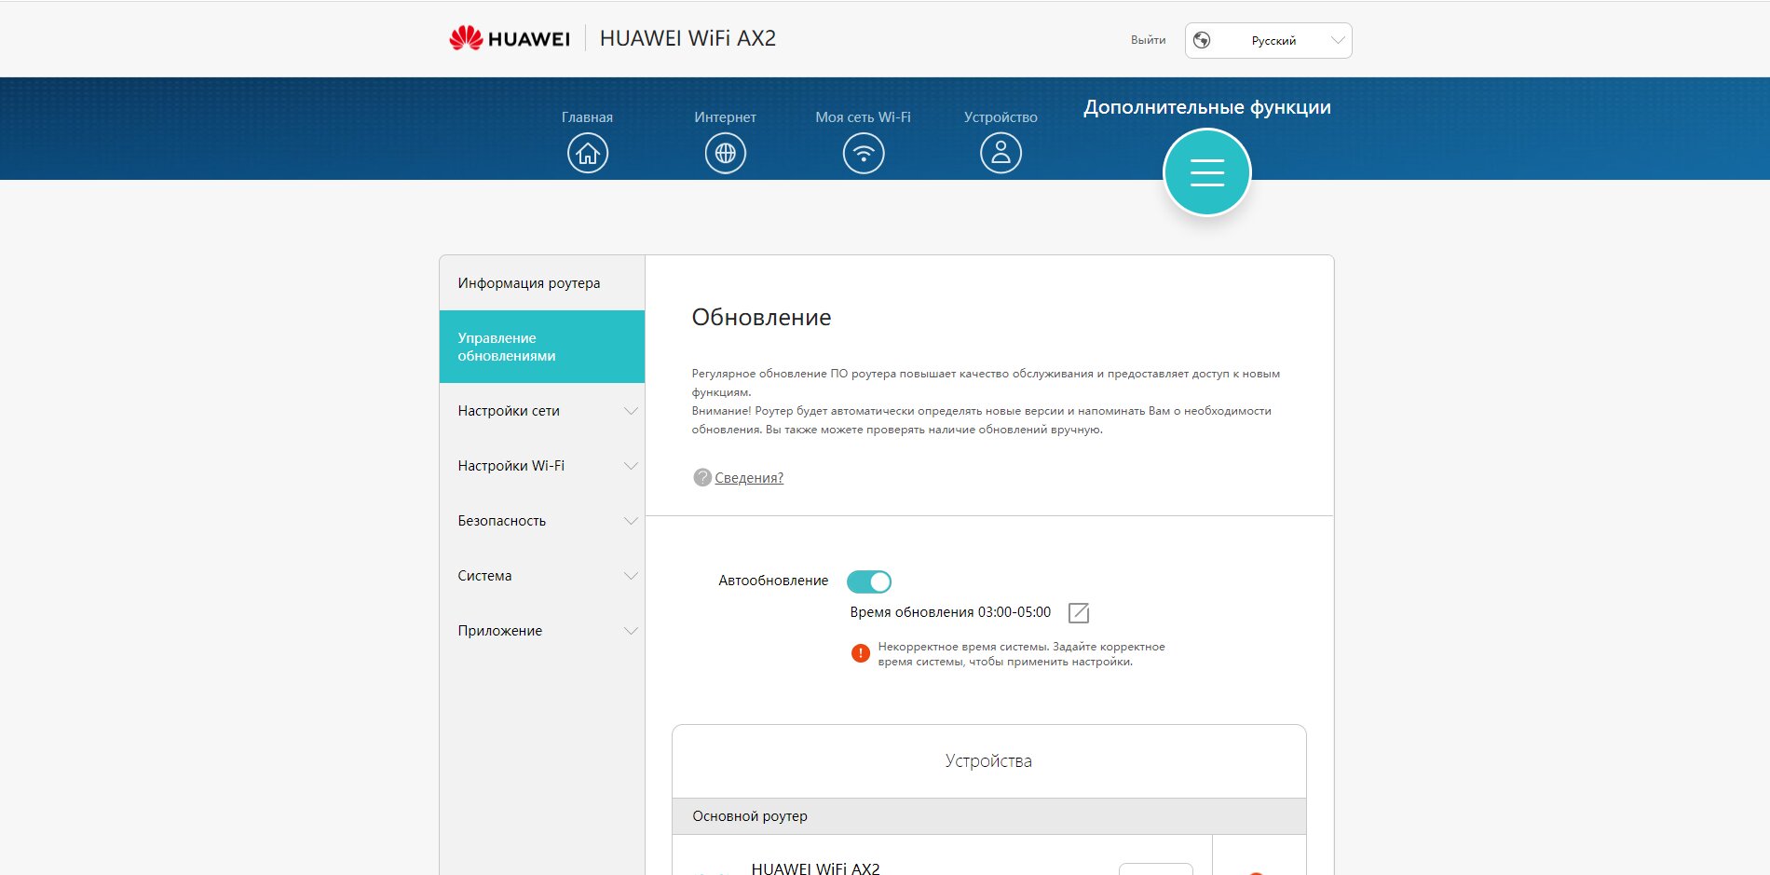Click the Дополнительные функции tab label
The height and width of the screenshot is (875, 1770).
(1207, 107)
